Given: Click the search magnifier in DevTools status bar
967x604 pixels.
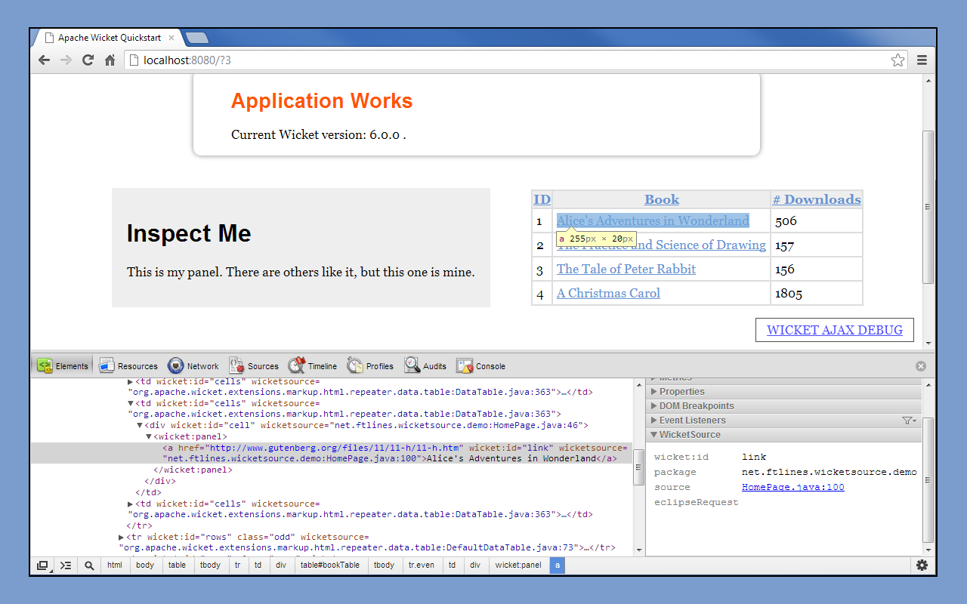Looking at the screenshot, I should pyautogui.click(x=89, y=565).
